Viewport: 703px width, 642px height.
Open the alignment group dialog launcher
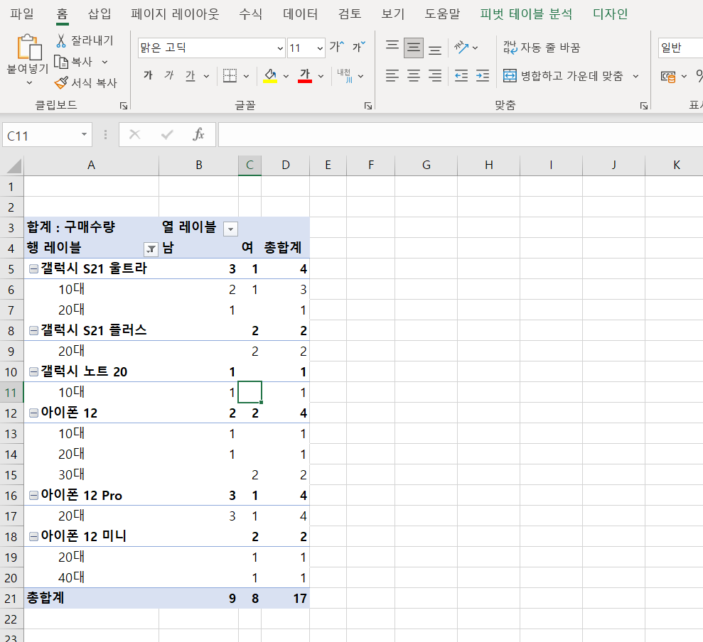[644, 106]
